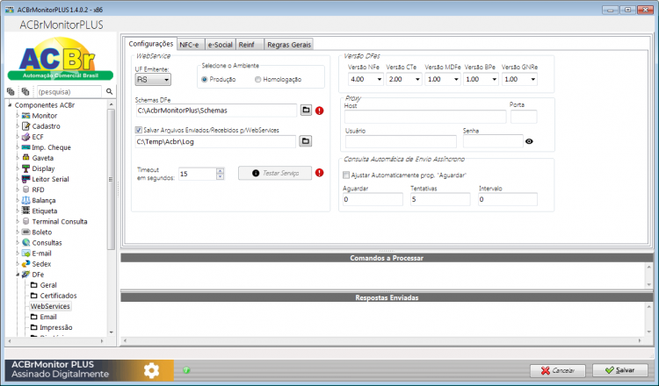Viewport: 659px width, 386px height.
Task: Click the Proxy Host input field
Action: point(425,117)
